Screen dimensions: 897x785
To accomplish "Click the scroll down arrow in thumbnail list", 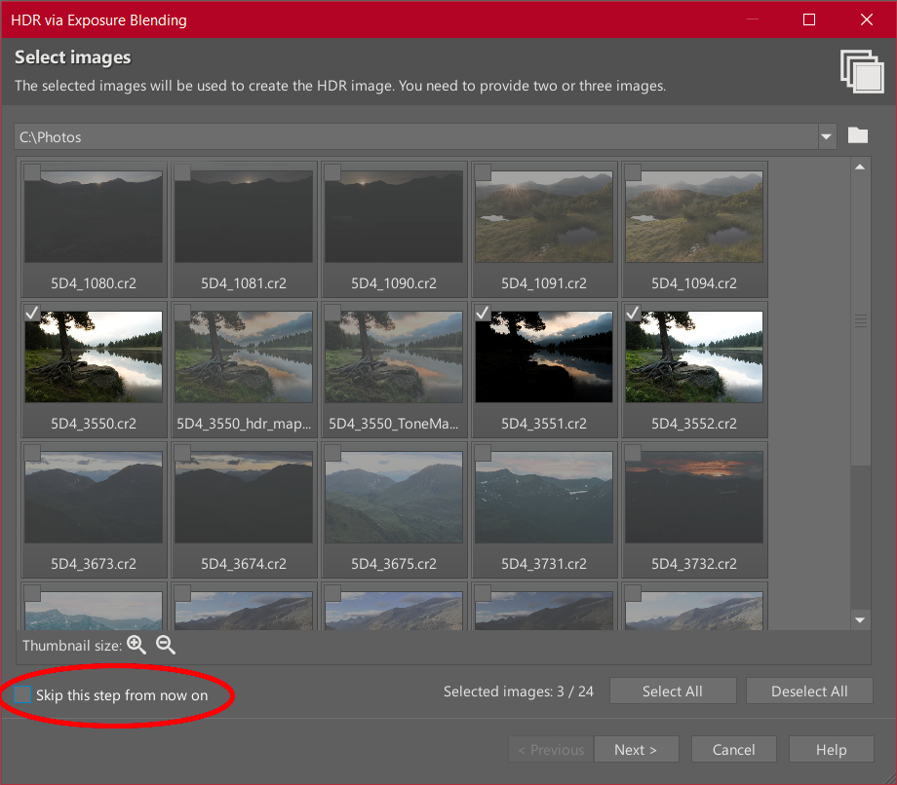I will tap(860, 619).
